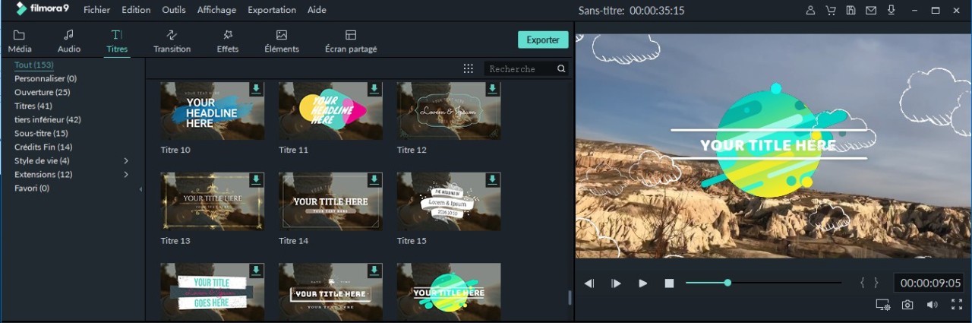Select the Titres tab

point(117,41)
